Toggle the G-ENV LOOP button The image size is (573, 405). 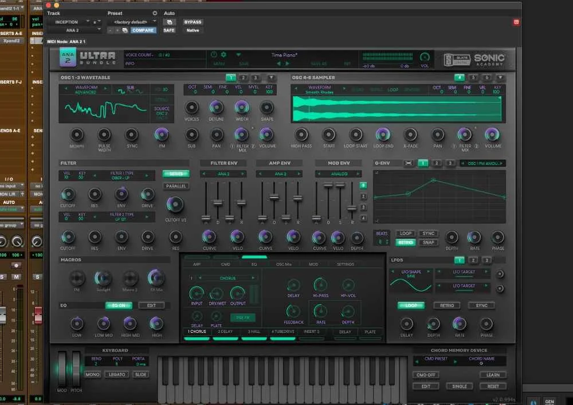[405, 233]
